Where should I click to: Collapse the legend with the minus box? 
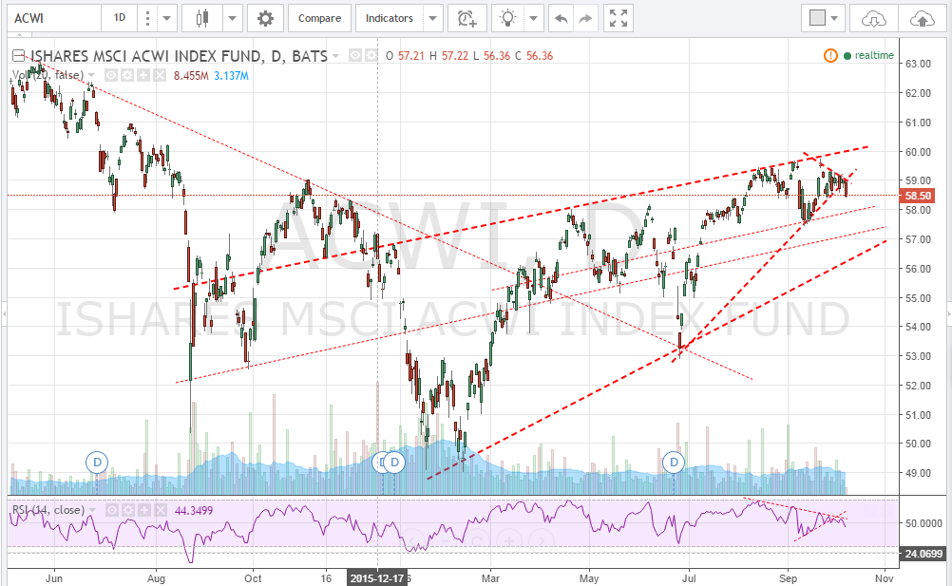point(18,56)
